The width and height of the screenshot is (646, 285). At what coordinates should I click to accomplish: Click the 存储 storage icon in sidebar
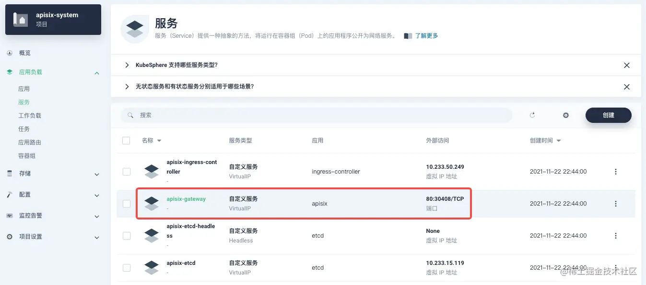click(x=10, y=174)
